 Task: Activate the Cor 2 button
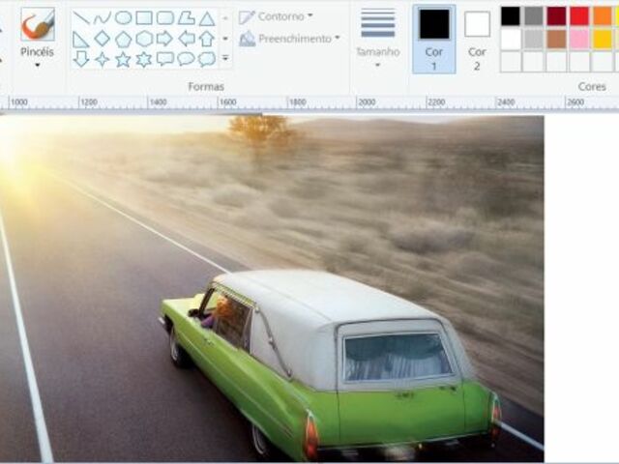[477, 39]
